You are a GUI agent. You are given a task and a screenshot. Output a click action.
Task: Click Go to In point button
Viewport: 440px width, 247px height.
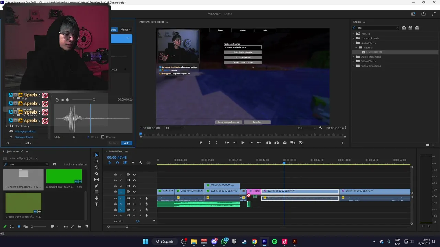pyautogui.click(x=227, y=143)
